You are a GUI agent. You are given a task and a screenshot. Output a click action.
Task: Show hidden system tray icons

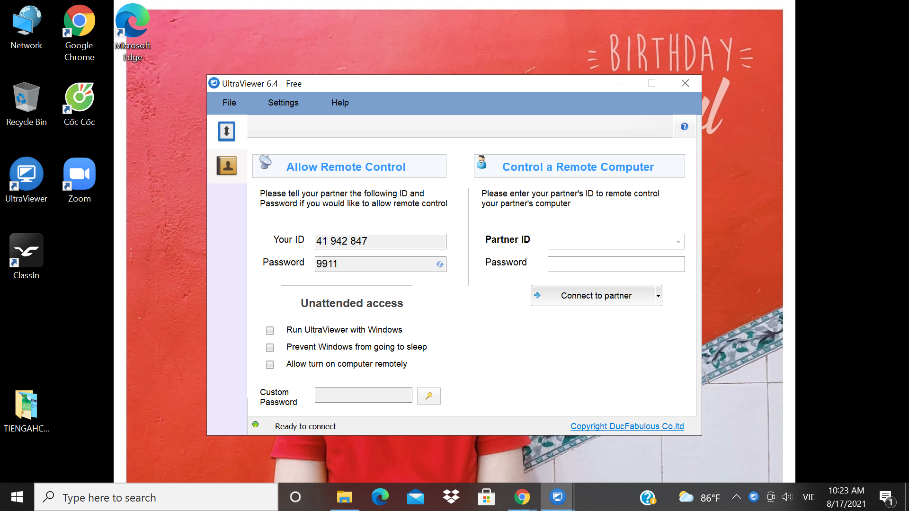pos(736,497)
